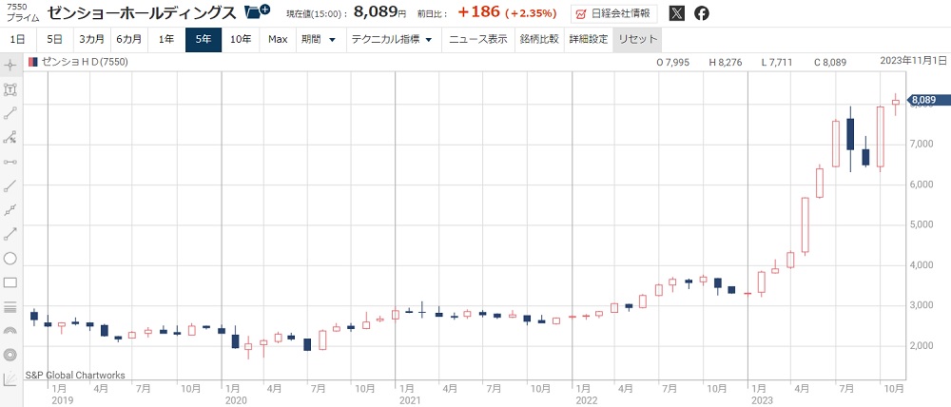Select the percent change line tool

10,138
